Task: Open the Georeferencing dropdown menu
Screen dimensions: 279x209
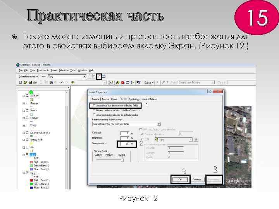Action: click(28, 76)
